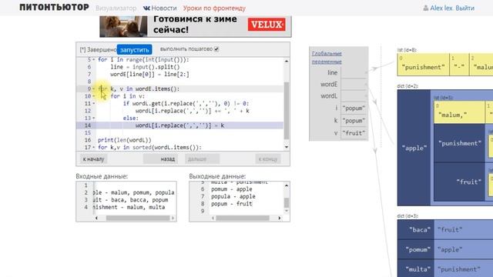Click the "apple" dictionary key

click(414, 148)
